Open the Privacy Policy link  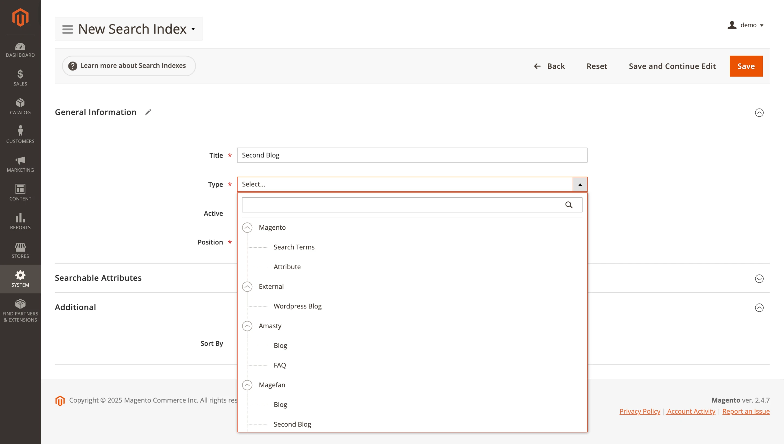(640, 411)
